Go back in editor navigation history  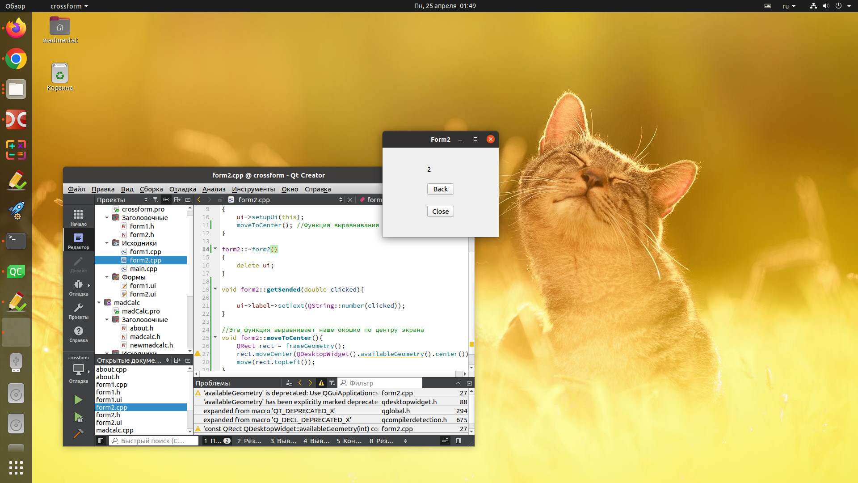(199, 200)
